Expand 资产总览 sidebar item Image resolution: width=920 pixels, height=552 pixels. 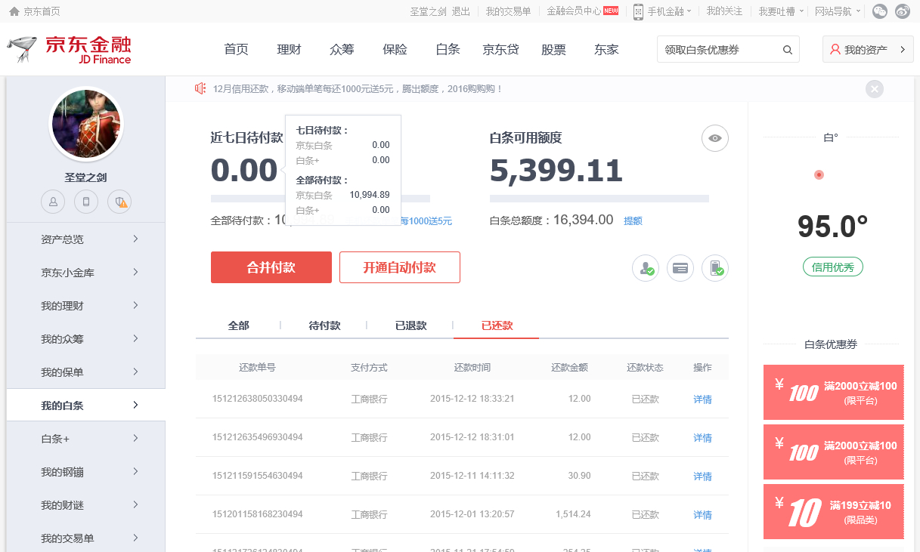pyautogui.click(x=85, y=239)
